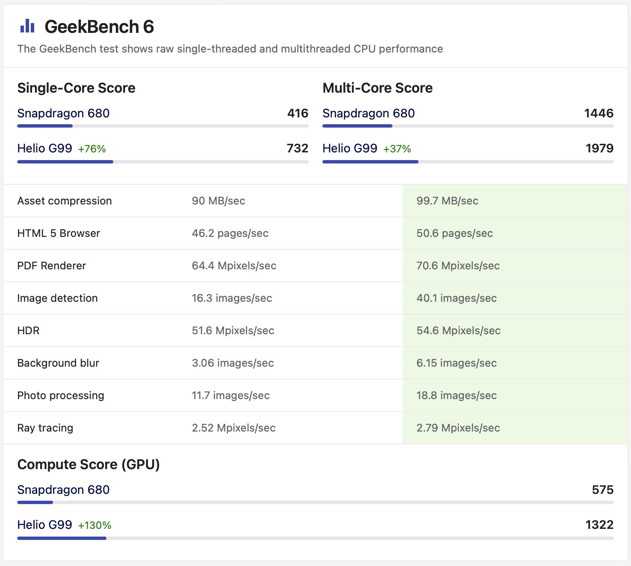Click the Compute Score (GPU) heading
The image size is (631, 566).
[x=88, y=464]
